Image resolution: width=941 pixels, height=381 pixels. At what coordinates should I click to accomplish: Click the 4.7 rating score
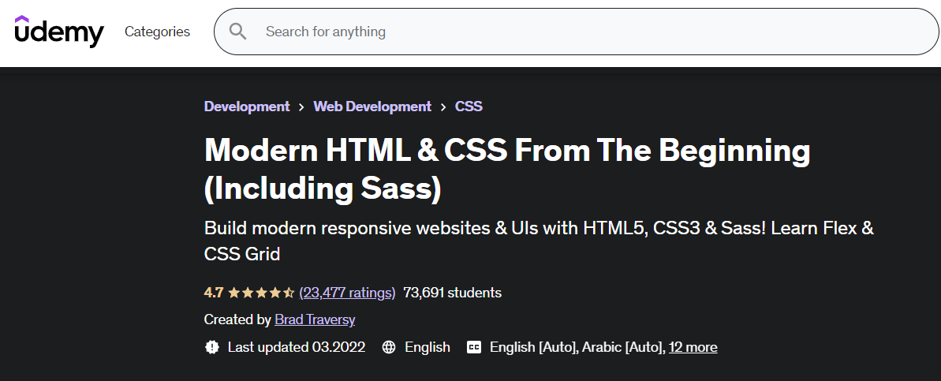[214, 293]
